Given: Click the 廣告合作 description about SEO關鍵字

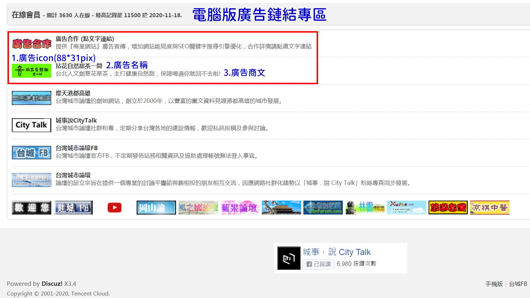Looking at the screenshot, I should [x=184, y=46].
